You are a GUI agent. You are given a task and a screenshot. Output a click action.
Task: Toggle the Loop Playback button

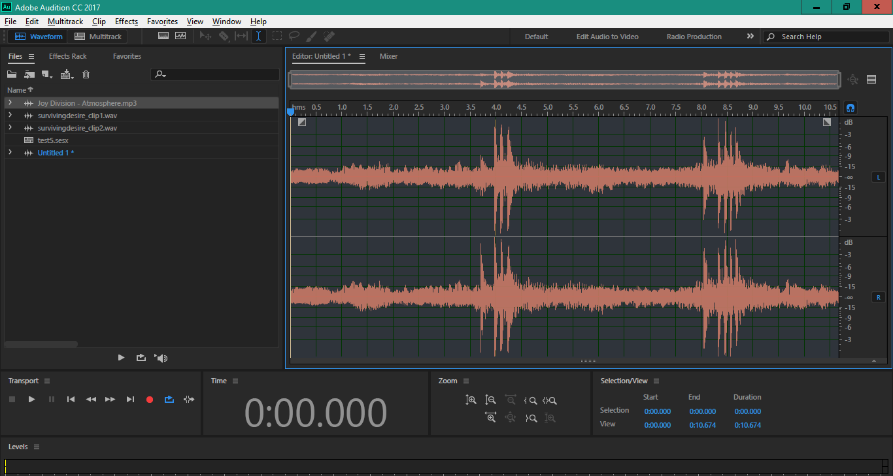(x=169, y=399)
